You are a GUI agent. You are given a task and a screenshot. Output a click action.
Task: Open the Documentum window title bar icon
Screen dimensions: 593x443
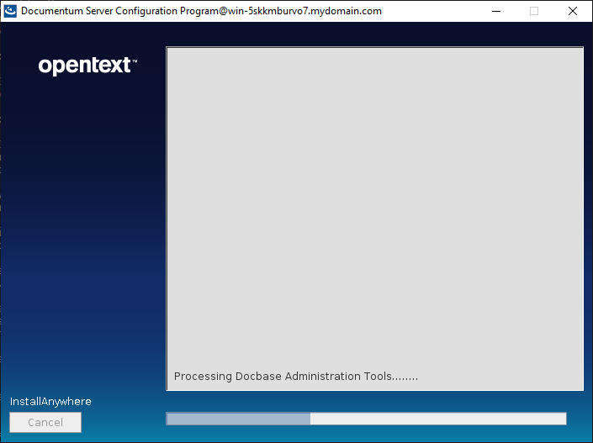[10, 11]
